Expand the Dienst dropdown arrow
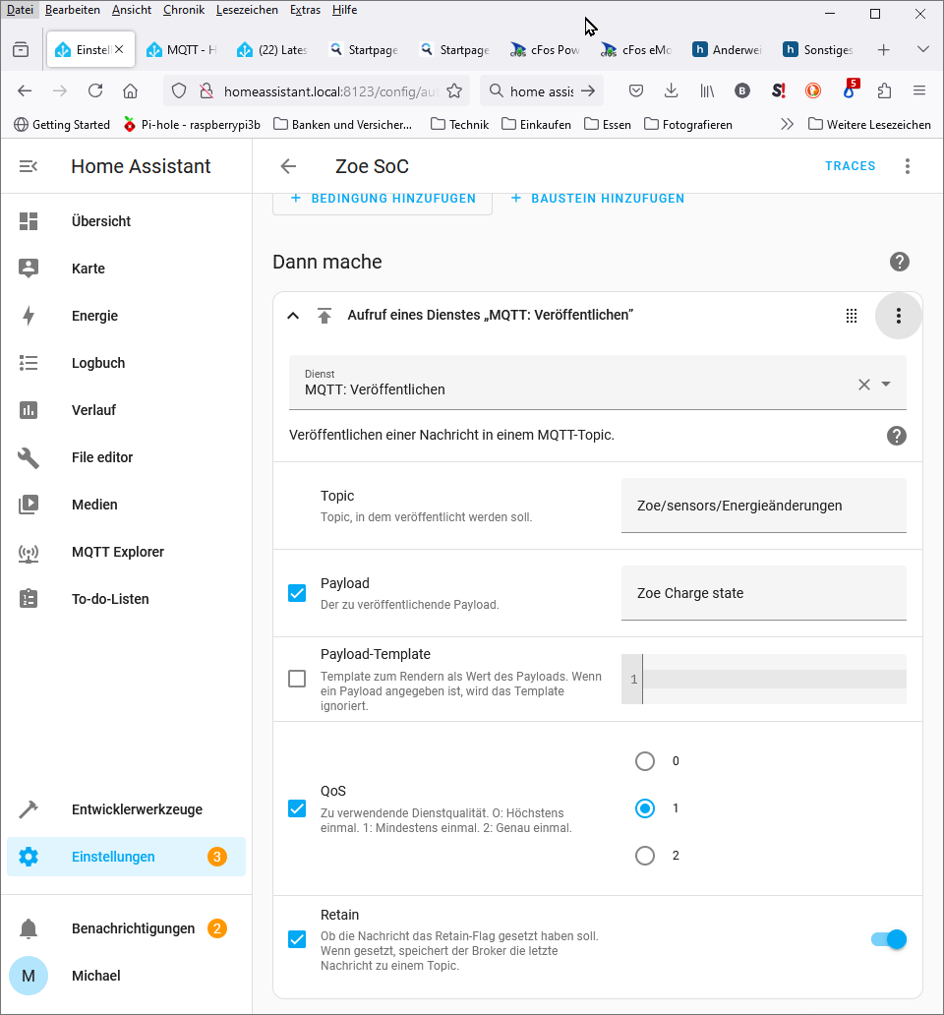This screenshot has height=1015, width=944. pyautogui.click(x=886, y=385)
